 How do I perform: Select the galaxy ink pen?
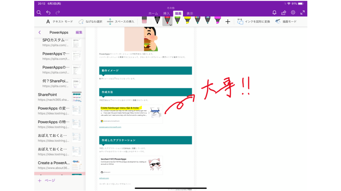(207, 20)
